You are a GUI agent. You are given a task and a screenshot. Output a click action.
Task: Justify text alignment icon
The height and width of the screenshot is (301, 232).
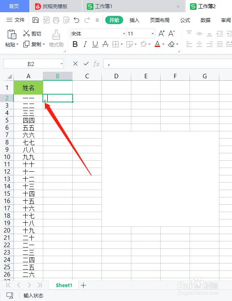220,44
